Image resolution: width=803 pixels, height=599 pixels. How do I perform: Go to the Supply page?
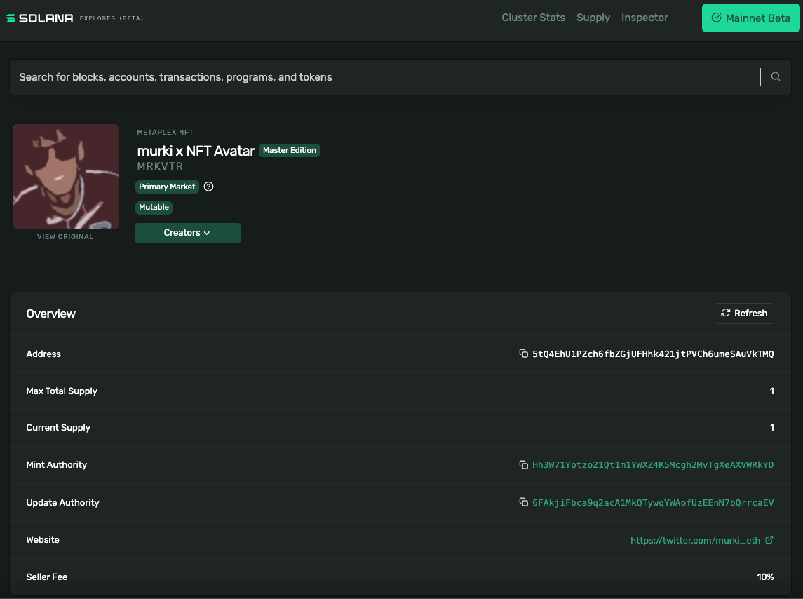[x=593, y=18]
